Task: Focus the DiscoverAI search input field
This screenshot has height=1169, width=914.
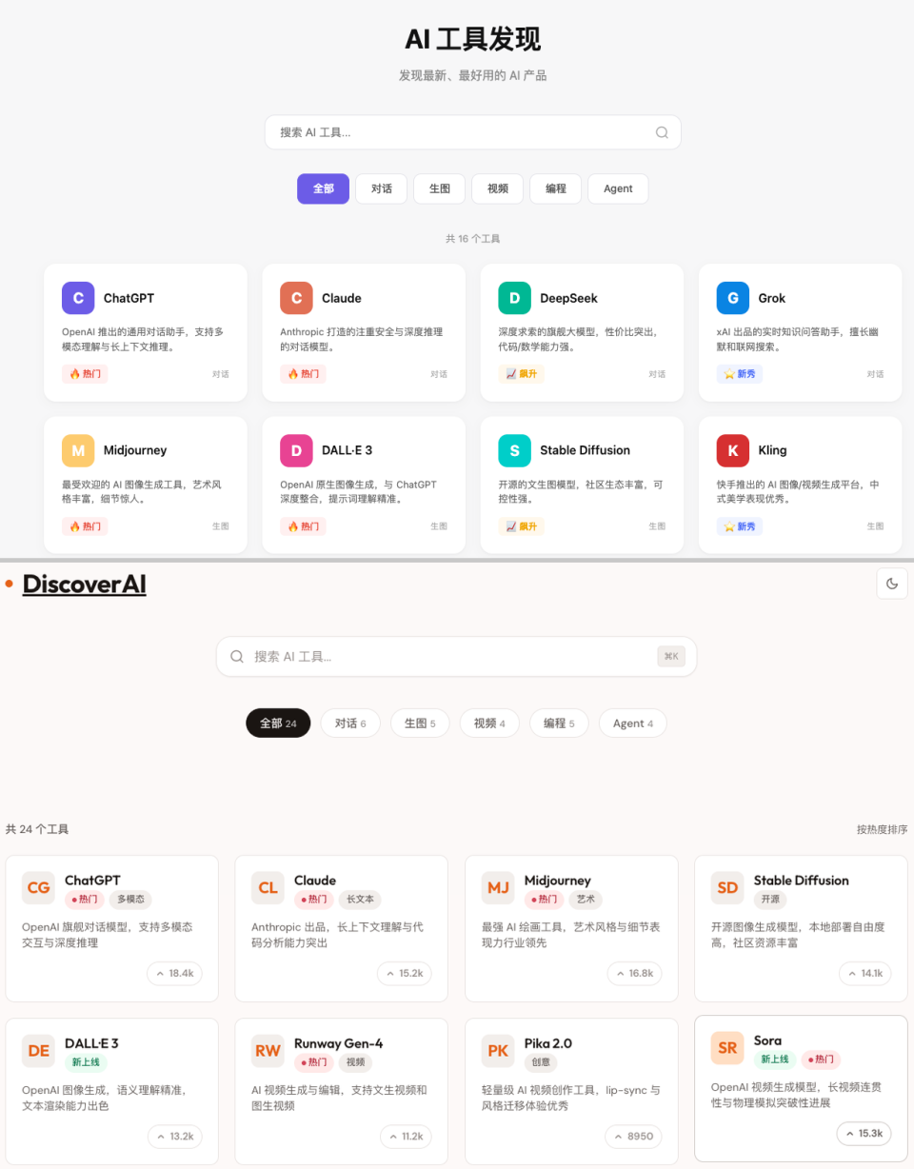Action: (x=457, y=657)
